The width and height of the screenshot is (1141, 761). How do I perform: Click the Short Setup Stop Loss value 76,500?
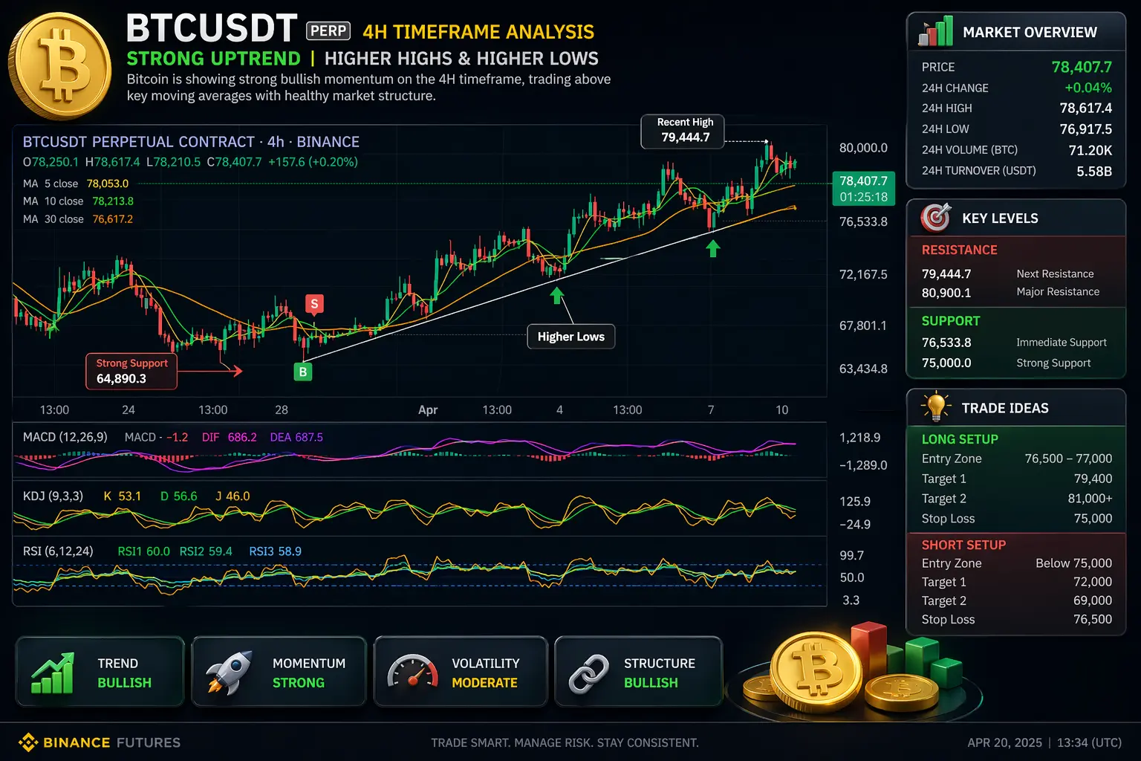(1093, 619)
